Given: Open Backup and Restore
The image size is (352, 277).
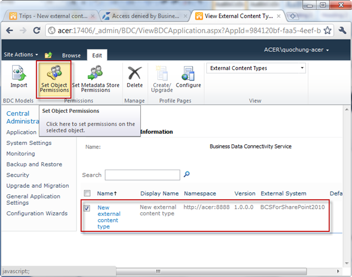Looking at the screenshot, I should click(34, 164).
